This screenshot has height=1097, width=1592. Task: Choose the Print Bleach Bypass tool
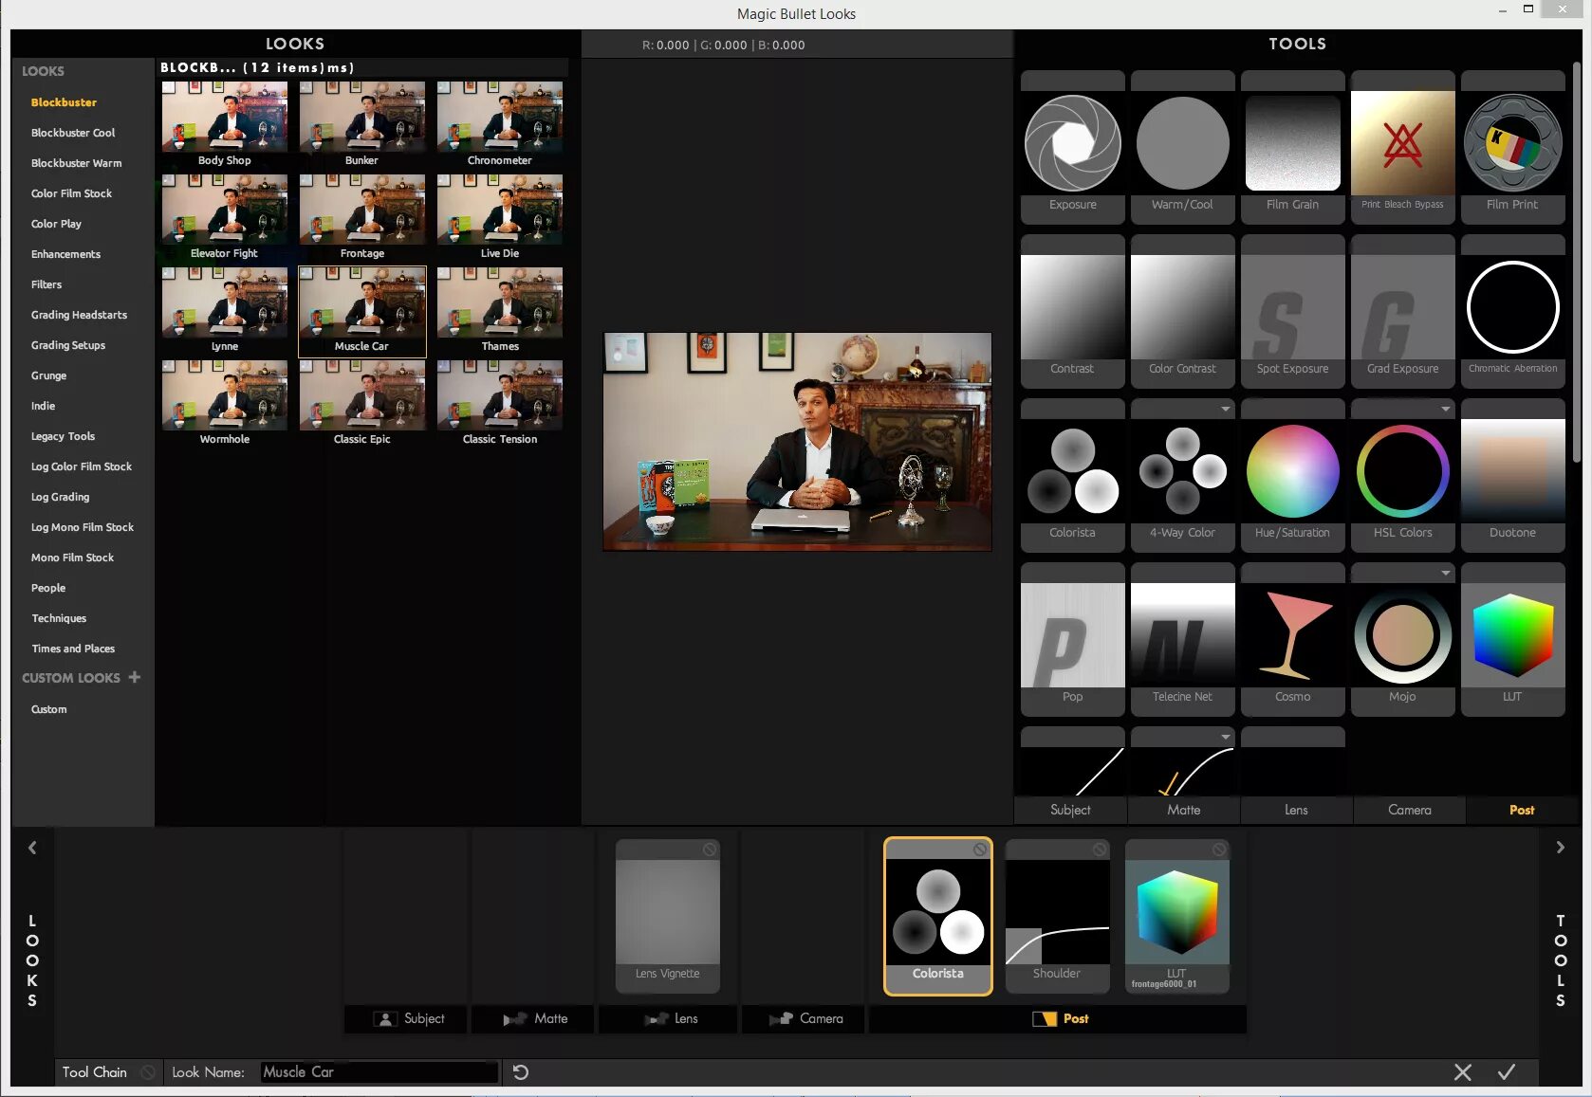click(x=1402, y=147)
